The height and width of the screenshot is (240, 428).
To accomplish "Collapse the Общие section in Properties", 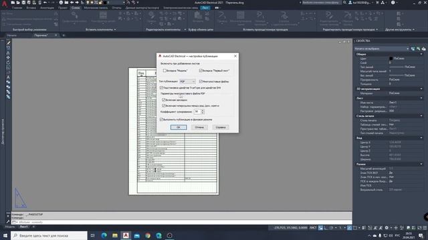I will click(421, 54).
